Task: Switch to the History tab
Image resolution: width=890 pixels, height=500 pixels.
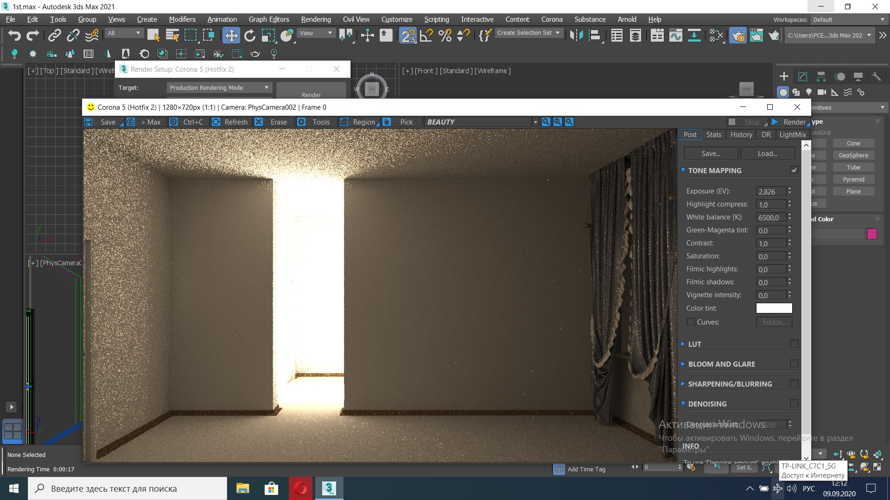Action: (x=741, y=134)
